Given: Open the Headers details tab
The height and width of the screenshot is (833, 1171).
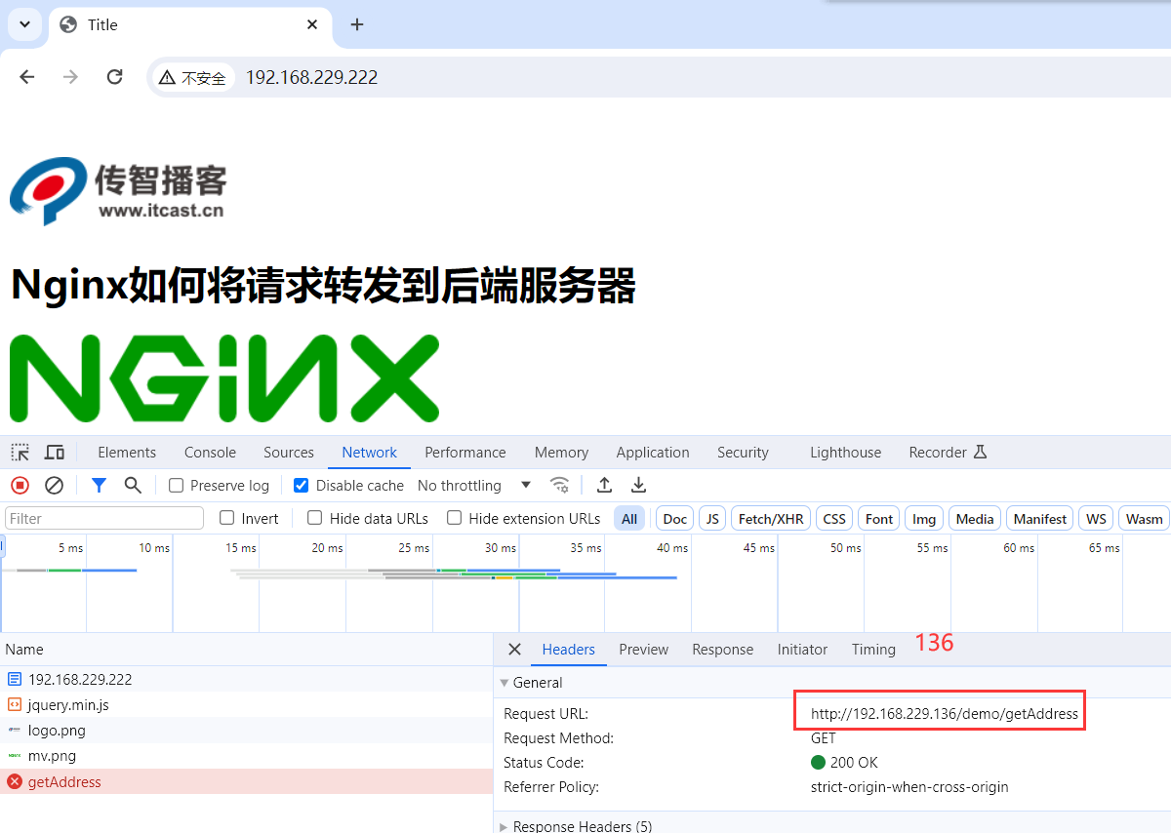Looking at the screenshot, I should 568,650.
